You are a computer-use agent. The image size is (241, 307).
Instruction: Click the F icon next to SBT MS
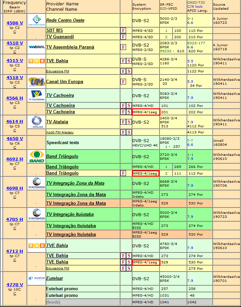[x=123, y=30]
